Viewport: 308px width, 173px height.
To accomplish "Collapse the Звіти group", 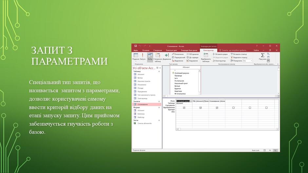I will coord(159,120).
